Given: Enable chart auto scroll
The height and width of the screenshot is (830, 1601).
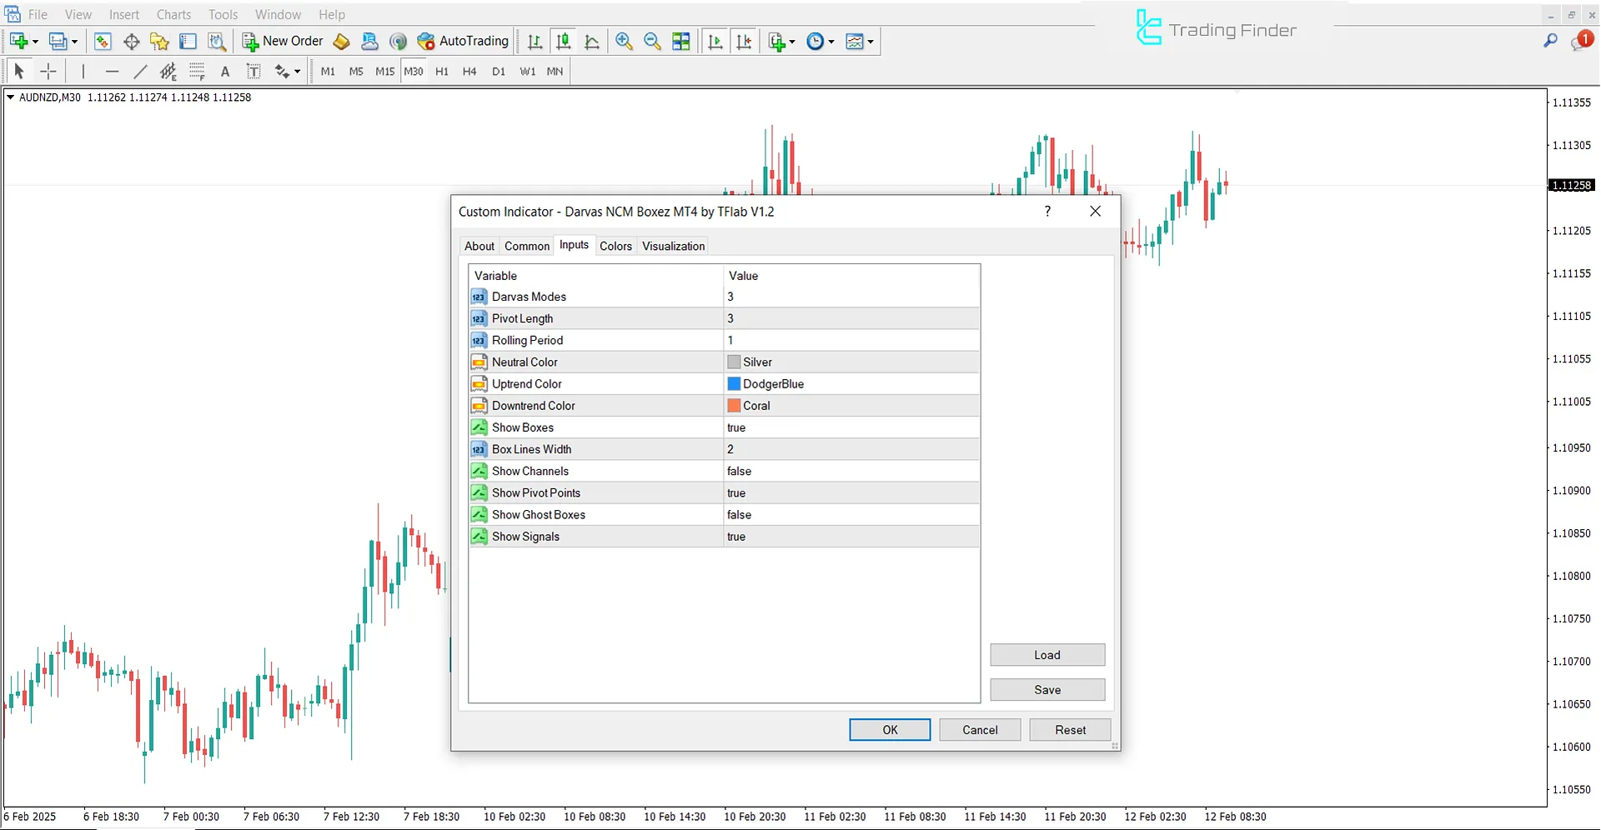Looking at the screenshot, I should tap(715, 41).
